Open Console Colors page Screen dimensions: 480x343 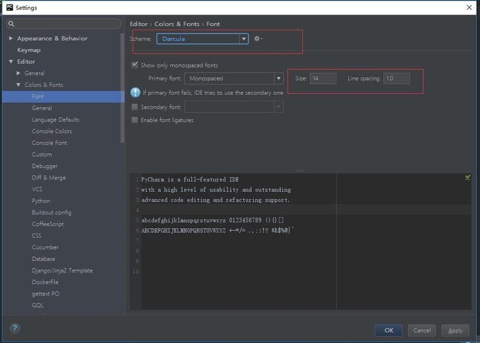coord(51,131)
